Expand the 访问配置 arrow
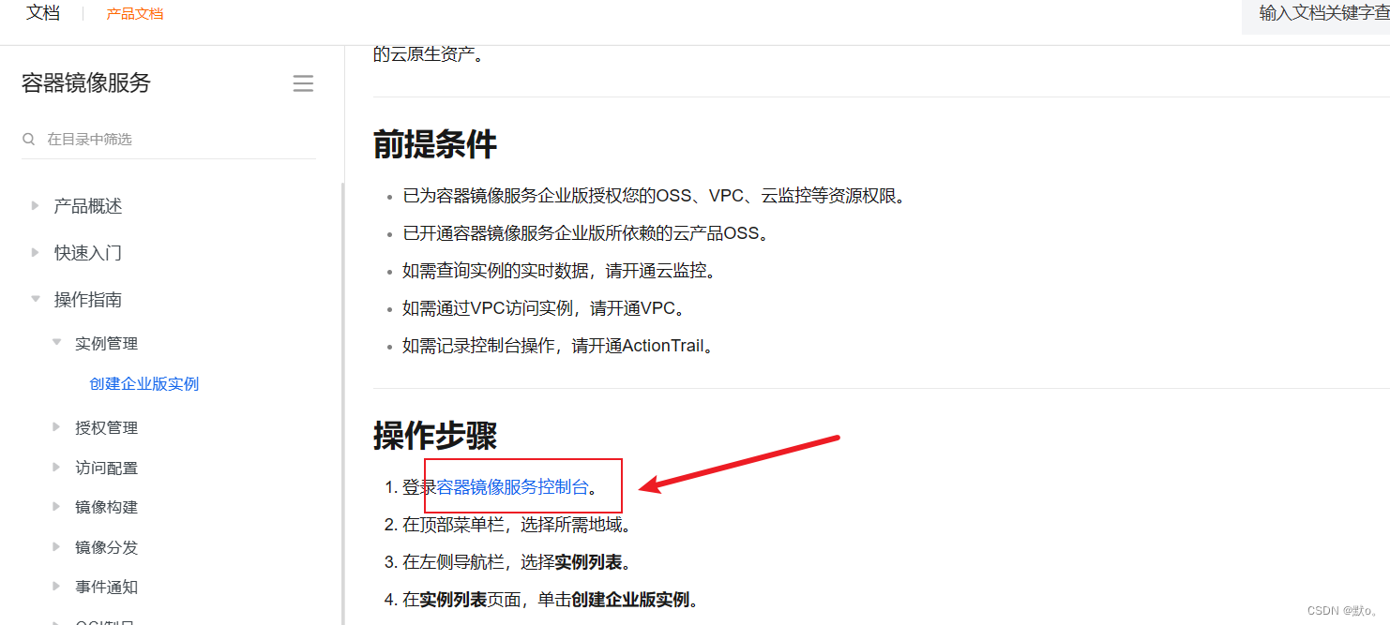 click(56, 467)
